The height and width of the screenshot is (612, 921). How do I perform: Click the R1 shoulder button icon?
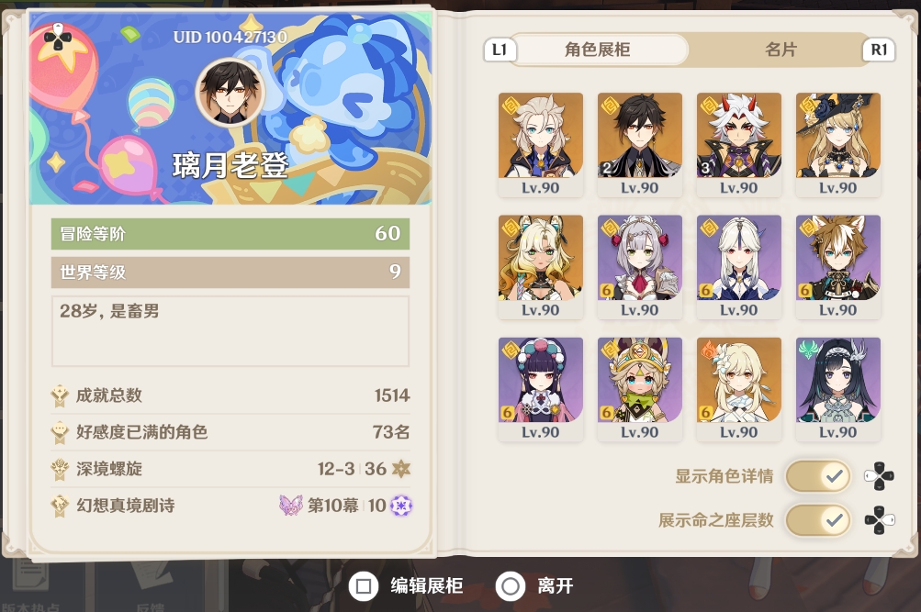879,50
